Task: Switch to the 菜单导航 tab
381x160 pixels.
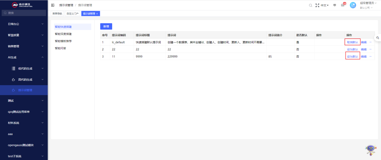Action: pyautogui.click(x=57, y=14)
